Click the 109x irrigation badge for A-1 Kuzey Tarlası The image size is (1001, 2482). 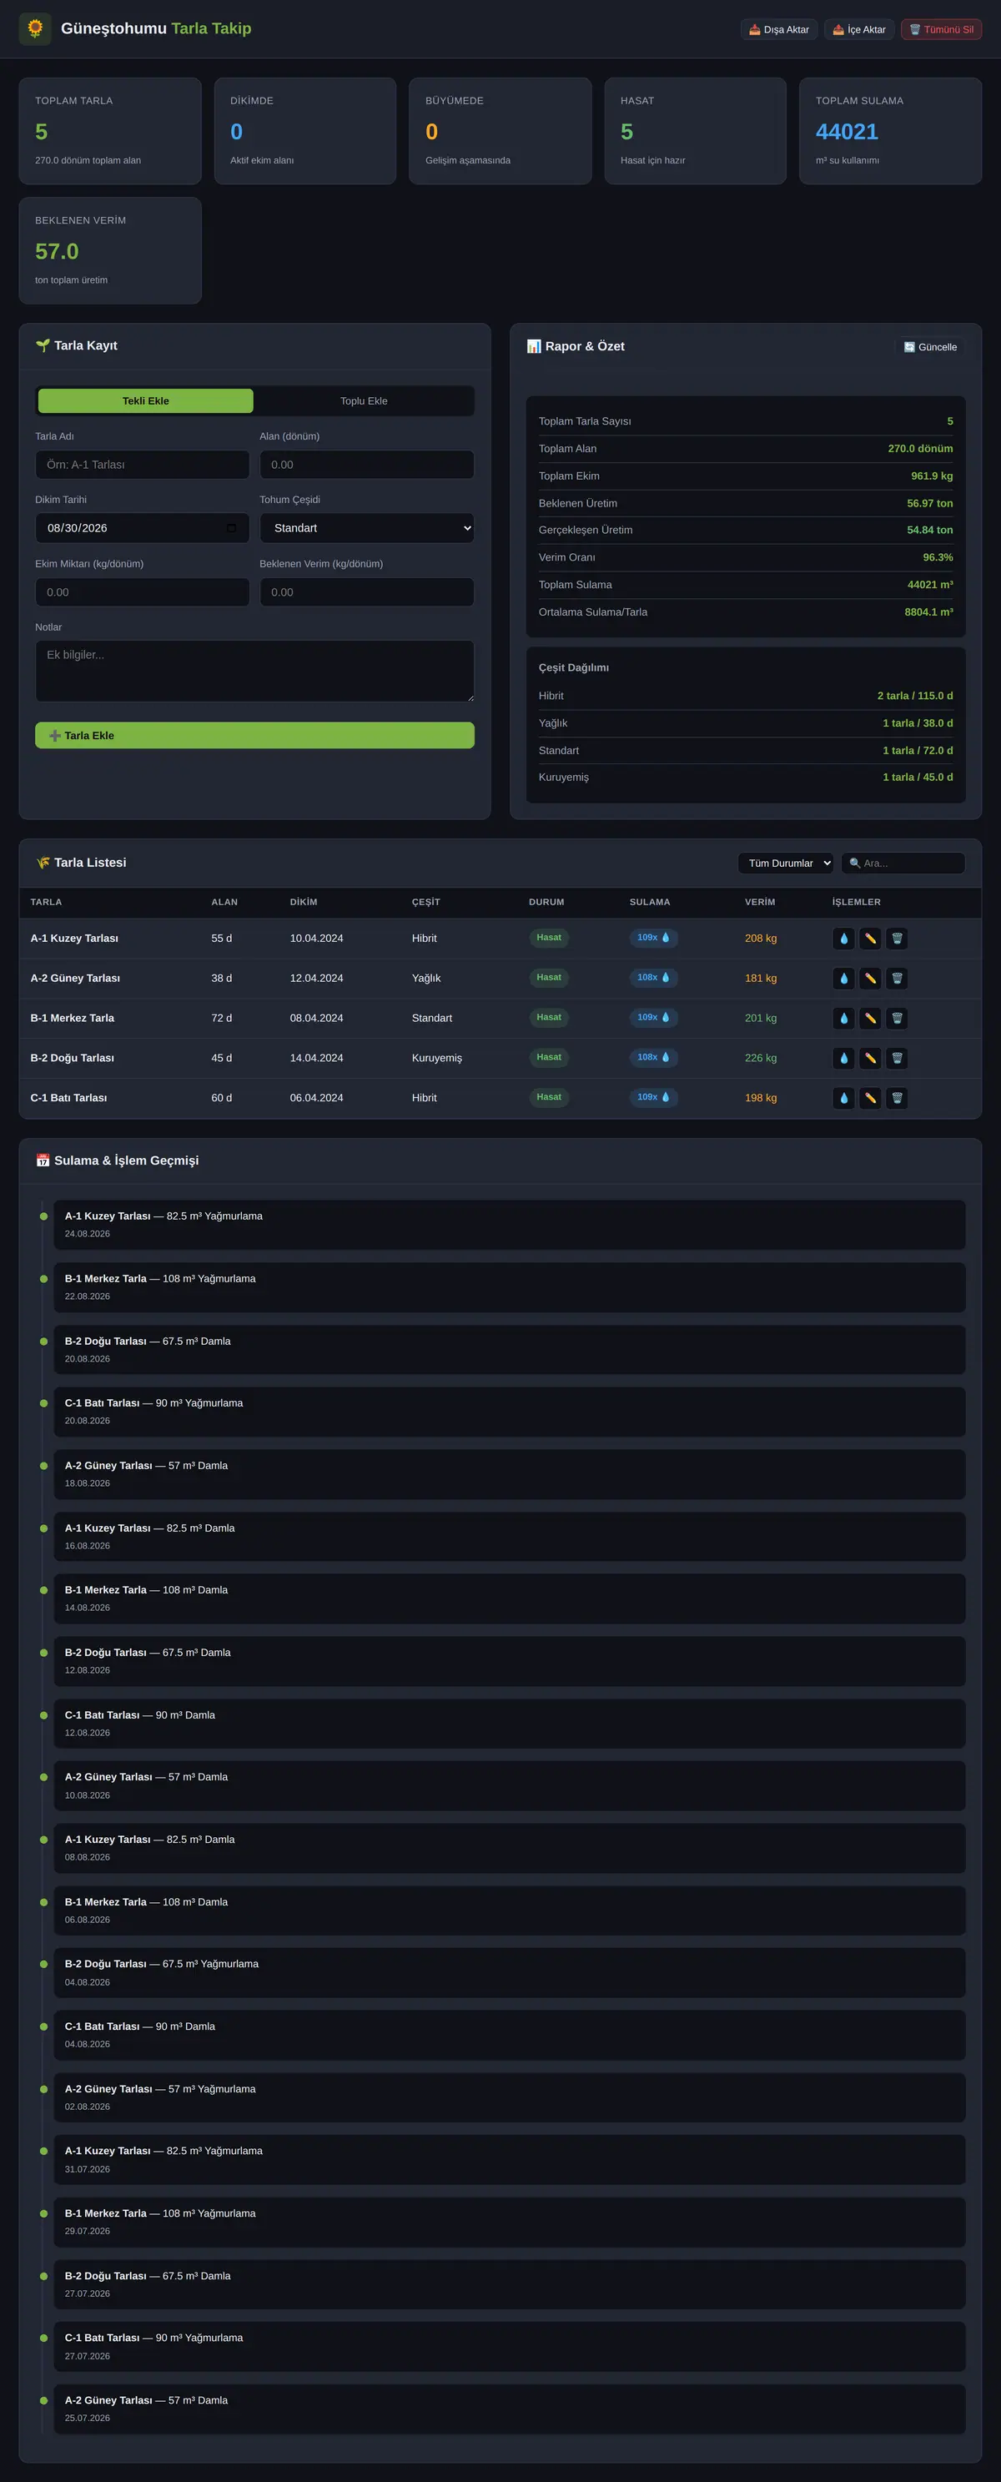pyautogui.click(x=653, y=938)
